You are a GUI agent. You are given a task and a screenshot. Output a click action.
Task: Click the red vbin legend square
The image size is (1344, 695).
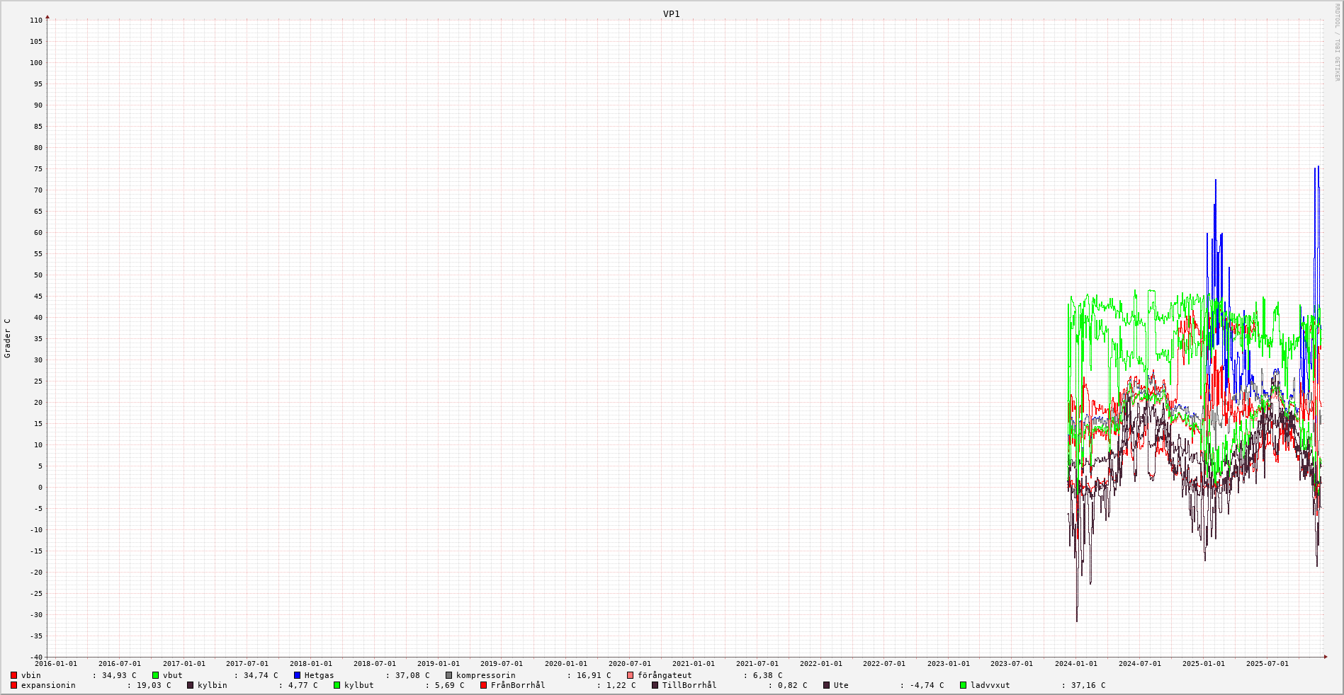pos(14,675)
